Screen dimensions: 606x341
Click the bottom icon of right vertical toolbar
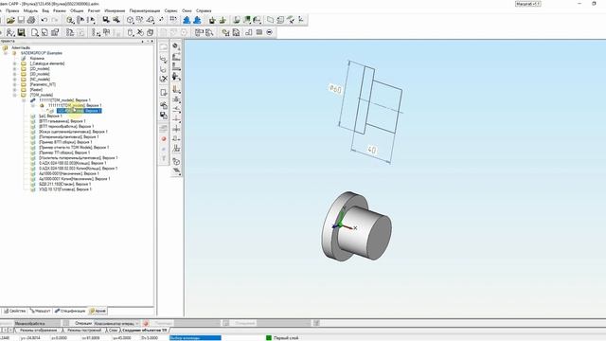pos(176,170)
